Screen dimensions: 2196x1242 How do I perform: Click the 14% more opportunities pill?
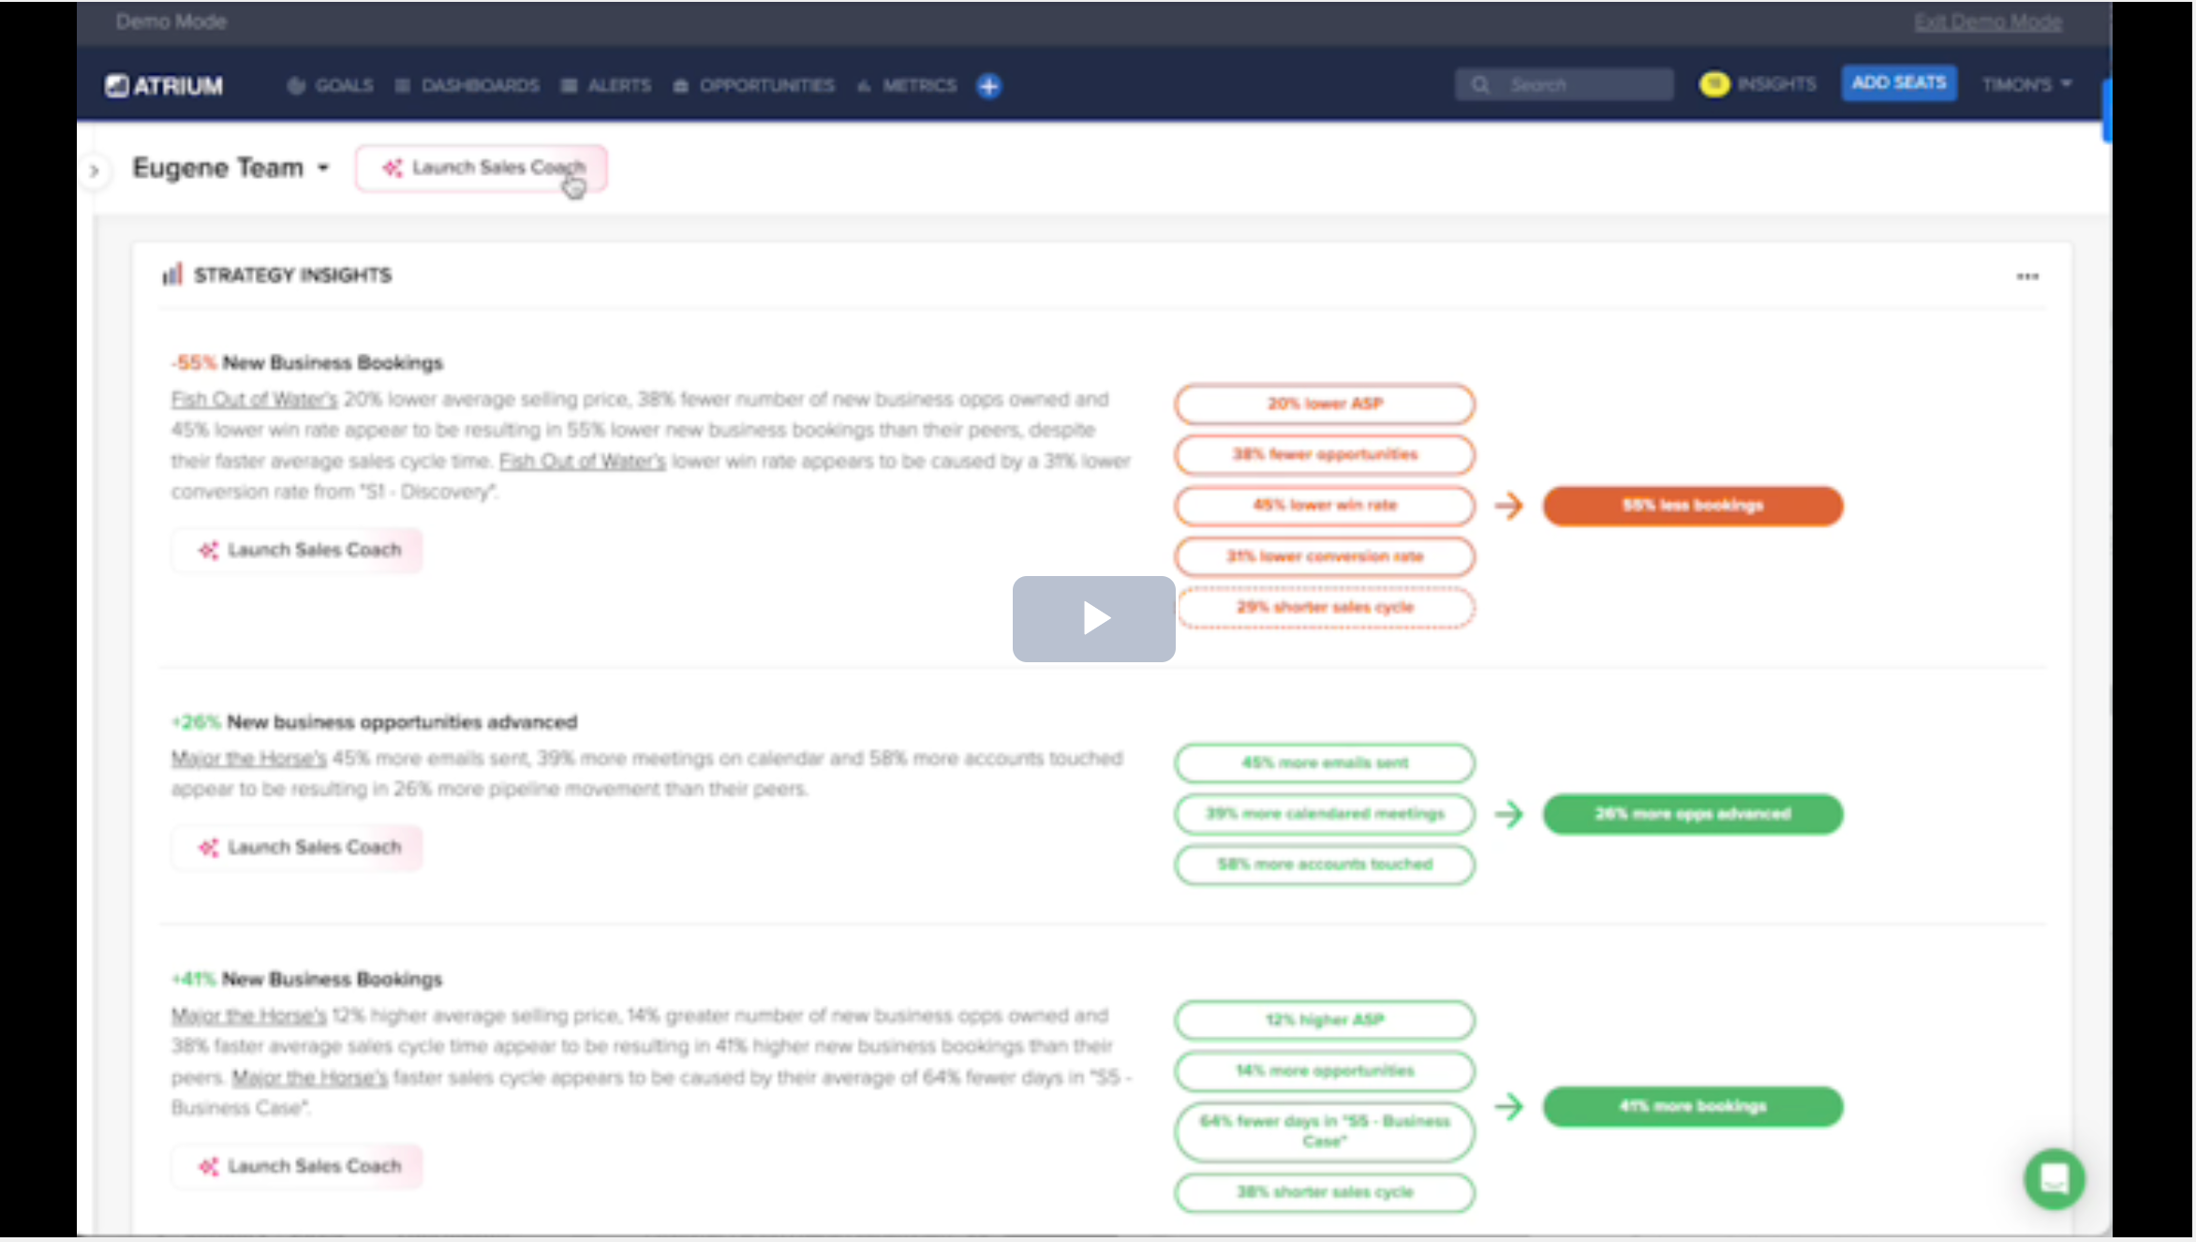(1325, 1071)
